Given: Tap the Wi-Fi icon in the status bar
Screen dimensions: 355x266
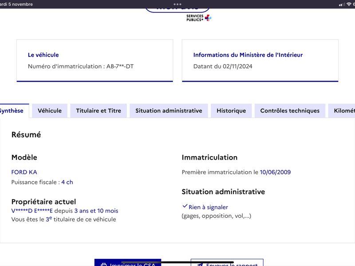Looking at the screenshot, I should click(349, 4).
